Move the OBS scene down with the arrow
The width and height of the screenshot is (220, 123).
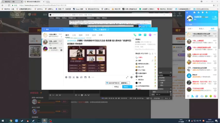pyautogui.click(x=60, y=95)
